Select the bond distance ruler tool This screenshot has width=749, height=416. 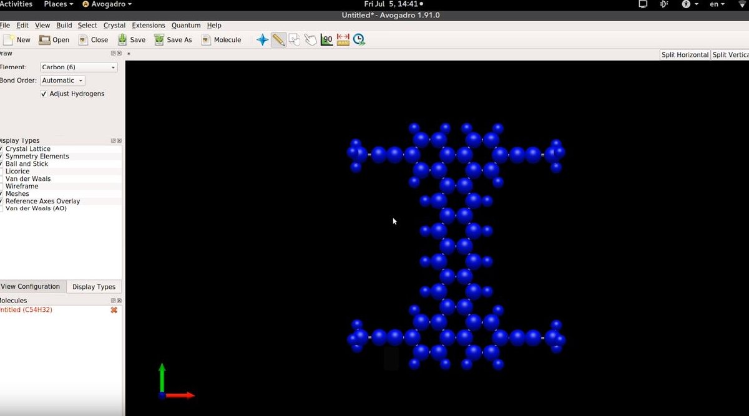(x=343, y=40)
